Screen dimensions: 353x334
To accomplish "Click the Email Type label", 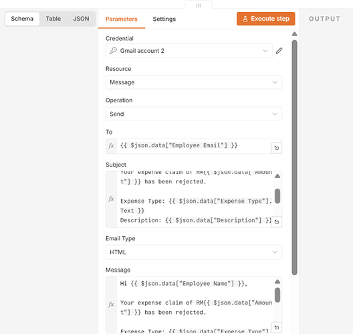I will coord(120,238).
